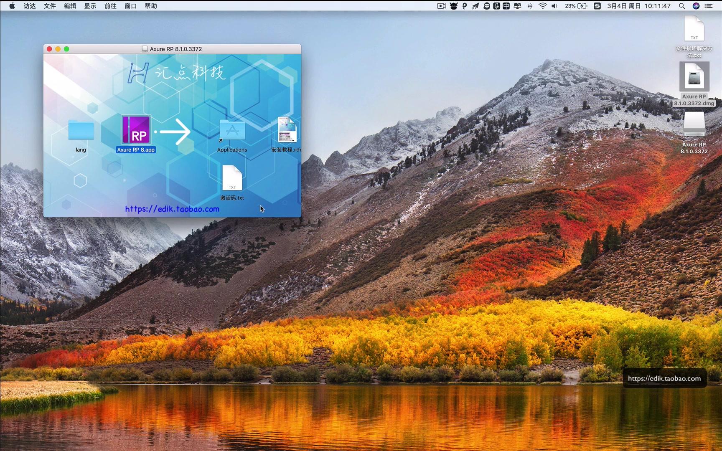The image size is (722, 451).
Task: Select Axure RP 8.1.0.3372.dmg desktop file
Action: coord(694,76)
